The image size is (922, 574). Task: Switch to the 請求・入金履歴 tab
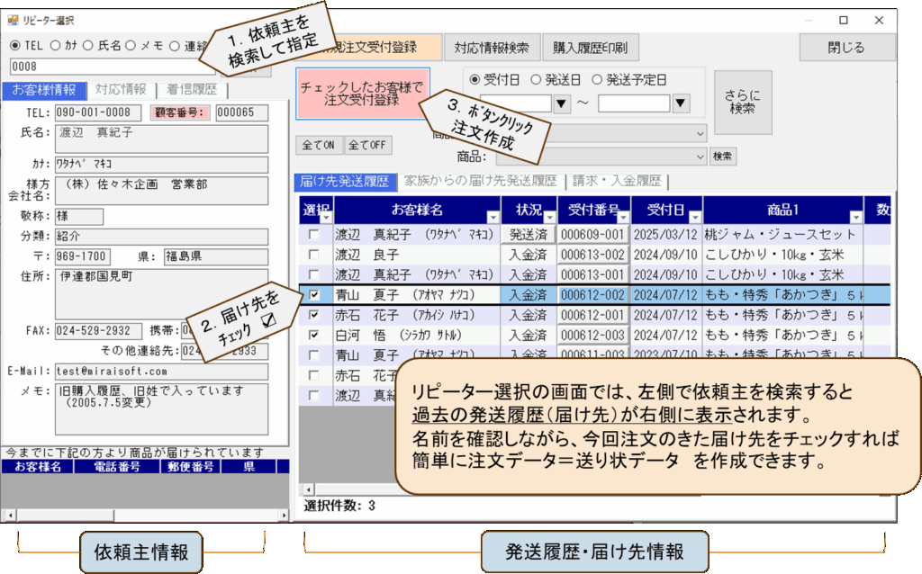point(617,181)
